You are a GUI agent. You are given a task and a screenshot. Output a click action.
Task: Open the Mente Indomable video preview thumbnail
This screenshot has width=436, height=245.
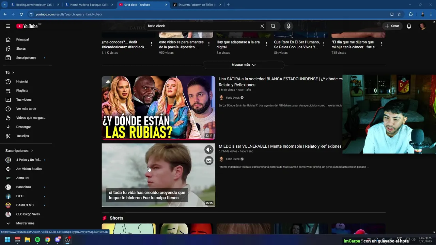158,175
